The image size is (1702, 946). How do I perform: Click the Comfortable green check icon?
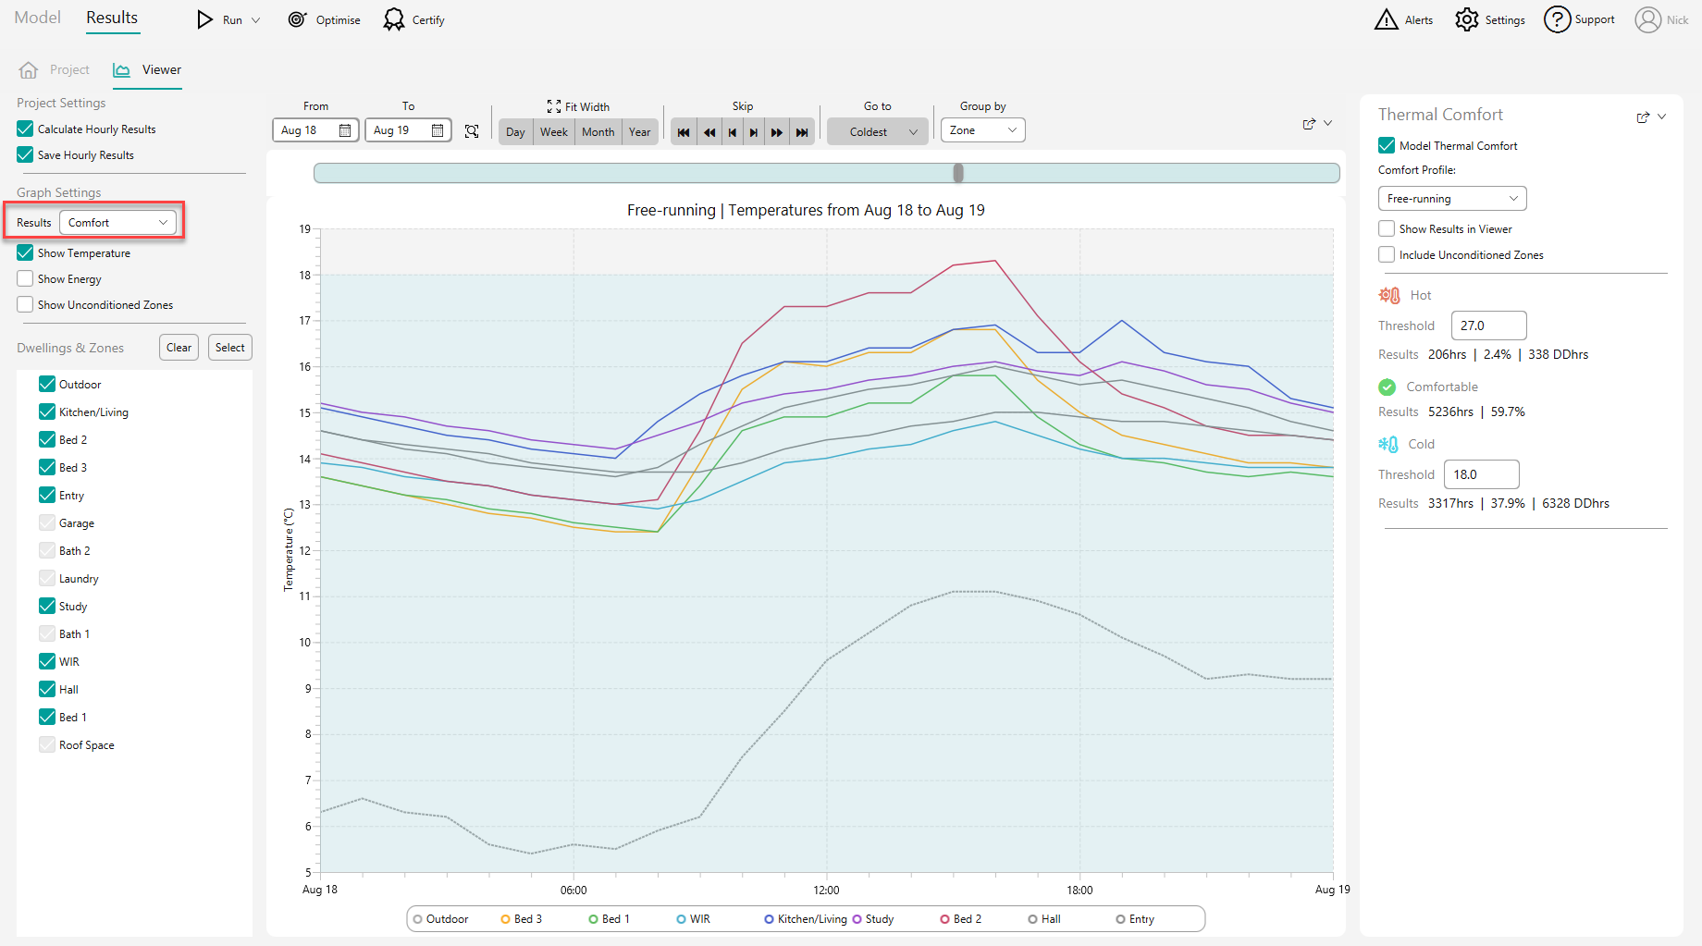coord(1387,387)
